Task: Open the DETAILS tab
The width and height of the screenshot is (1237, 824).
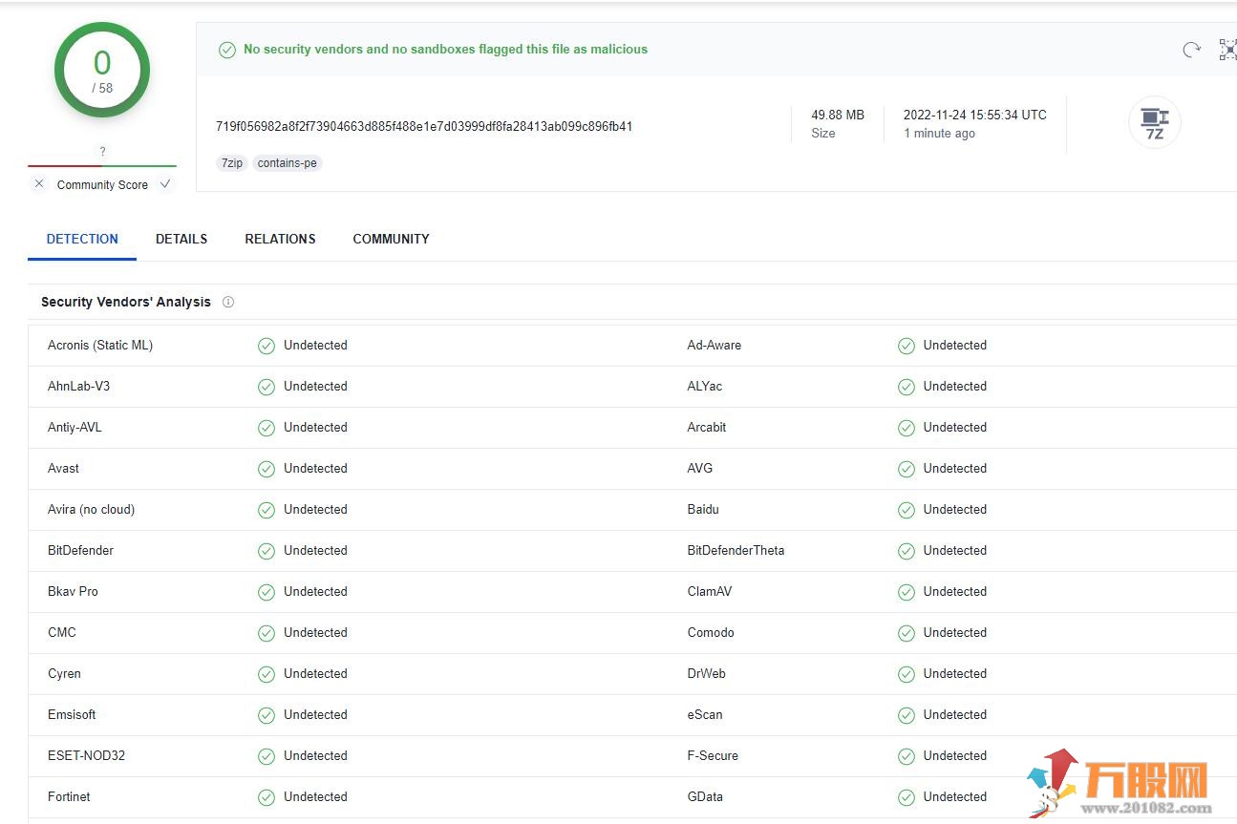Action: click(181, 239)
